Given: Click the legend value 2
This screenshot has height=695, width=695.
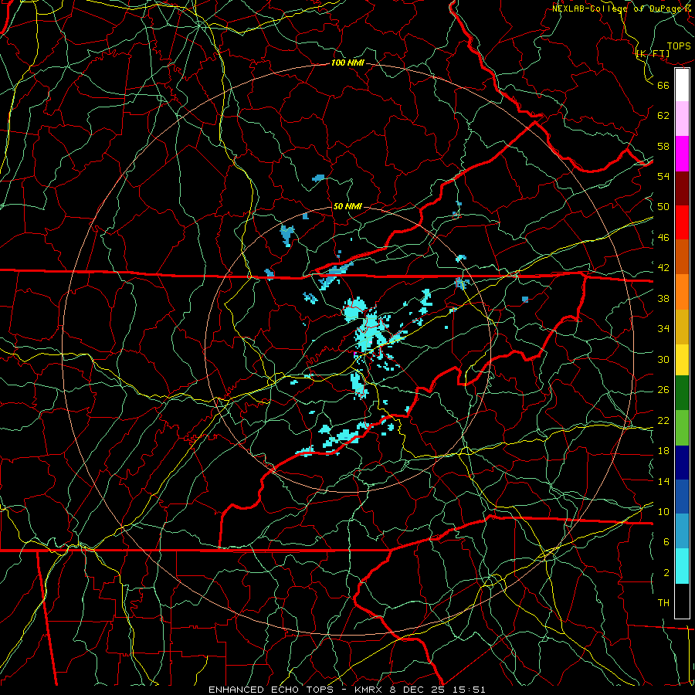Looking at the screenshot, I should (x=666, y=573).
